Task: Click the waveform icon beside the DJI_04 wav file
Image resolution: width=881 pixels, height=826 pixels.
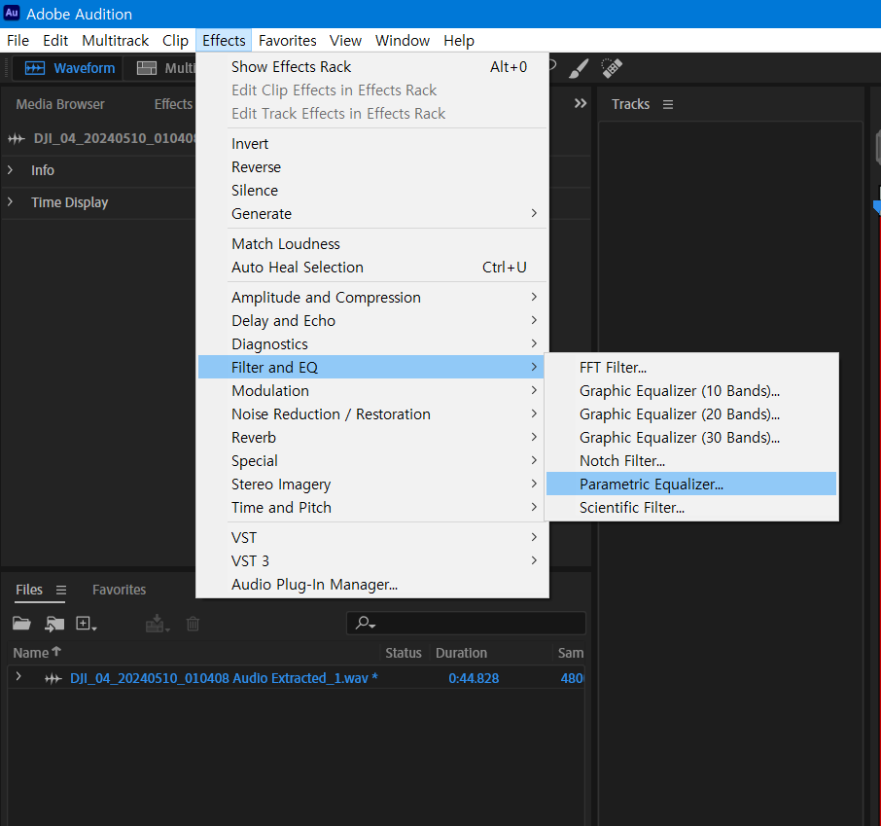Action: [53, 679]
